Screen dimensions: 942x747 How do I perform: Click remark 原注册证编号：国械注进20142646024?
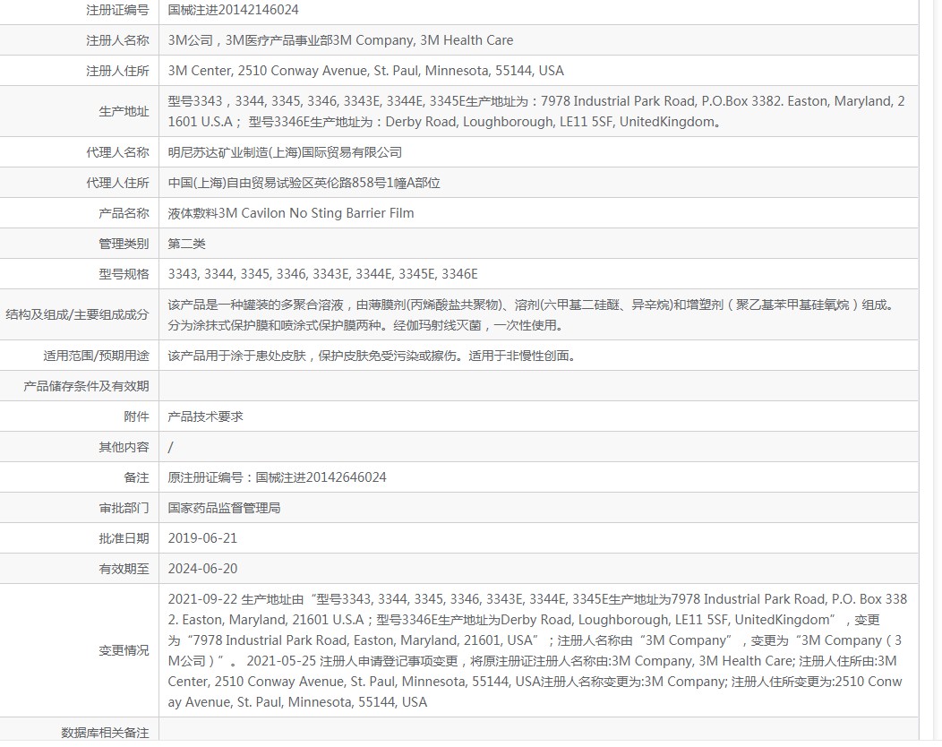click(277, 477)
